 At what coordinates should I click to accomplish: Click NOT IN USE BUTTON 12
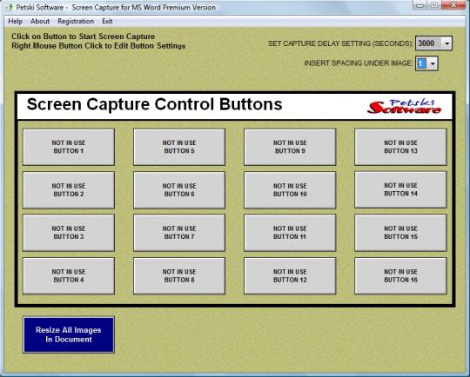(290, 276)
